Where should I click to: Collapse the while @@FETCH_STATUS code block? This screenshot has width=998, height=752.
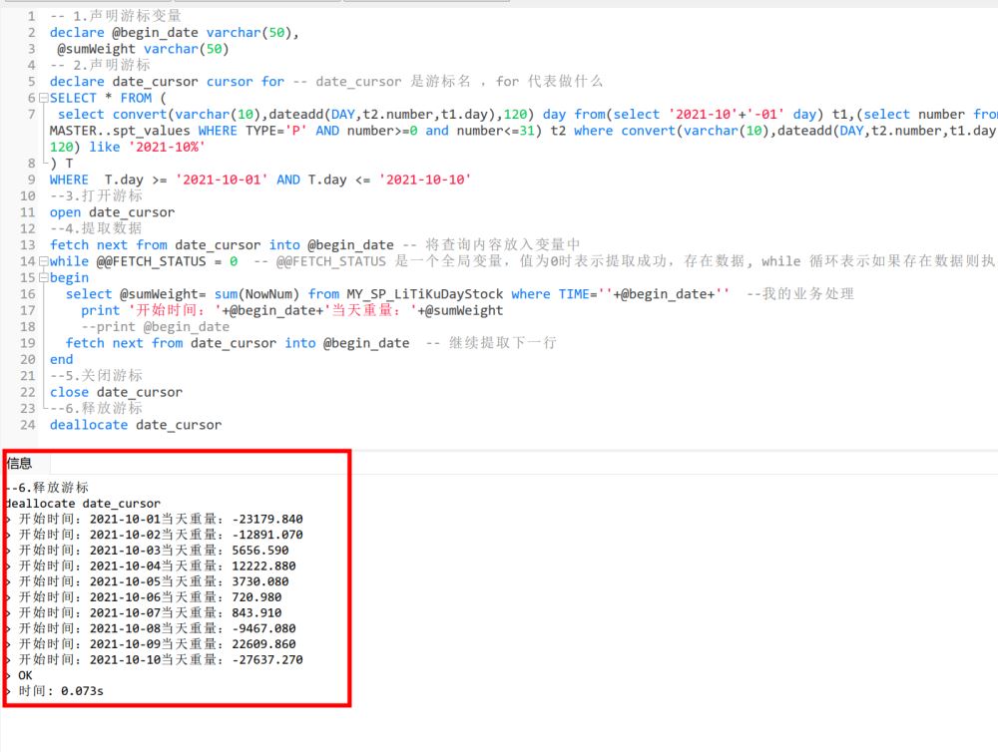point(43,261)
